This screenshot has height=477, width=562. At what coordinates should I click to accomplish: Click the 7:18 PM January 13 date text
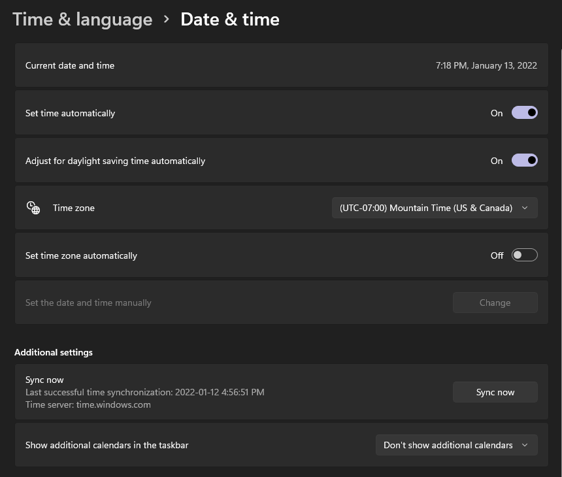[486, 65]
